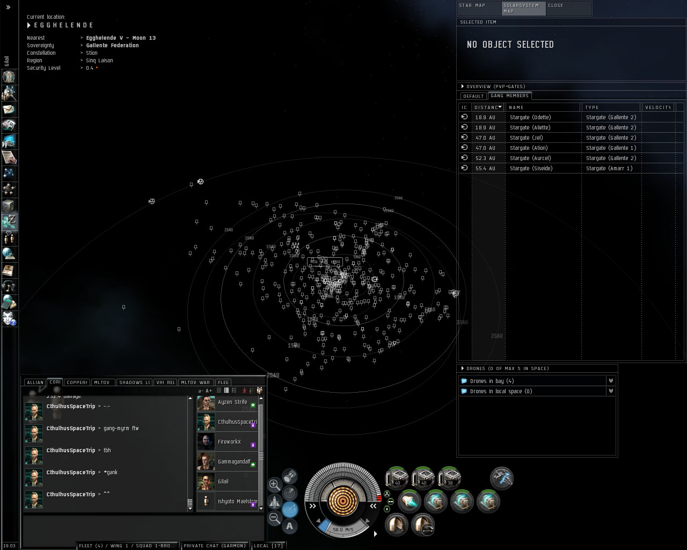
Task: Open the EVE Mail envelope icon
Action: [x=9, y=109]
